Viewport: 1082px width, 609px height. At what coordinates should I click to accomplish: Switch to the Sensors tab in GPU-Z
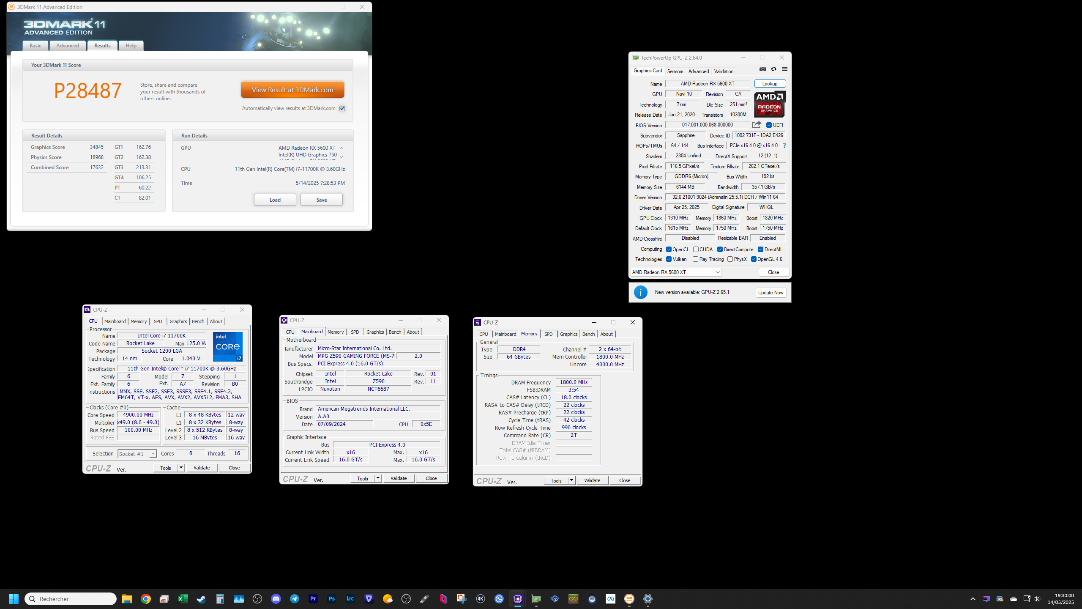coord(675,71)
